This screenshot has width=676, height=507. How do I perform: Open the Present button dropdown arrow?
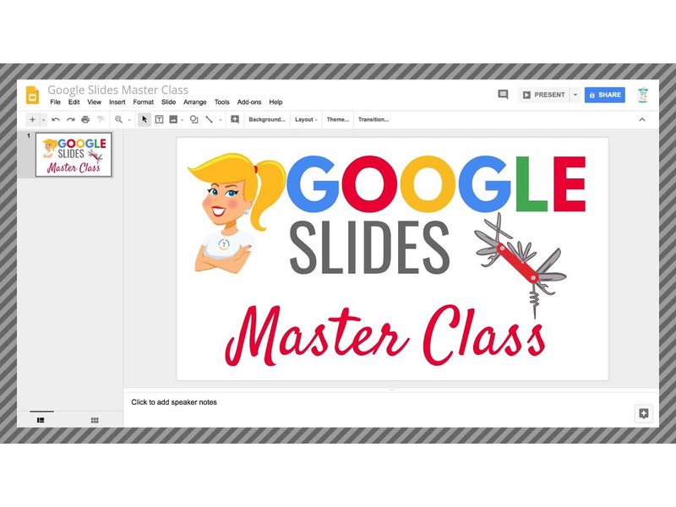(575, 95)
